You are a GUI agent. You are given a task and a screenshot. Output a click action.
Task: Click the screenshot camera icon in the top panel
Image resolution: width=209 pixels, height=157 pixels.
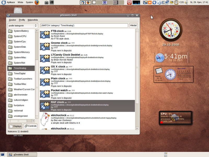click(x=46, y=2)
